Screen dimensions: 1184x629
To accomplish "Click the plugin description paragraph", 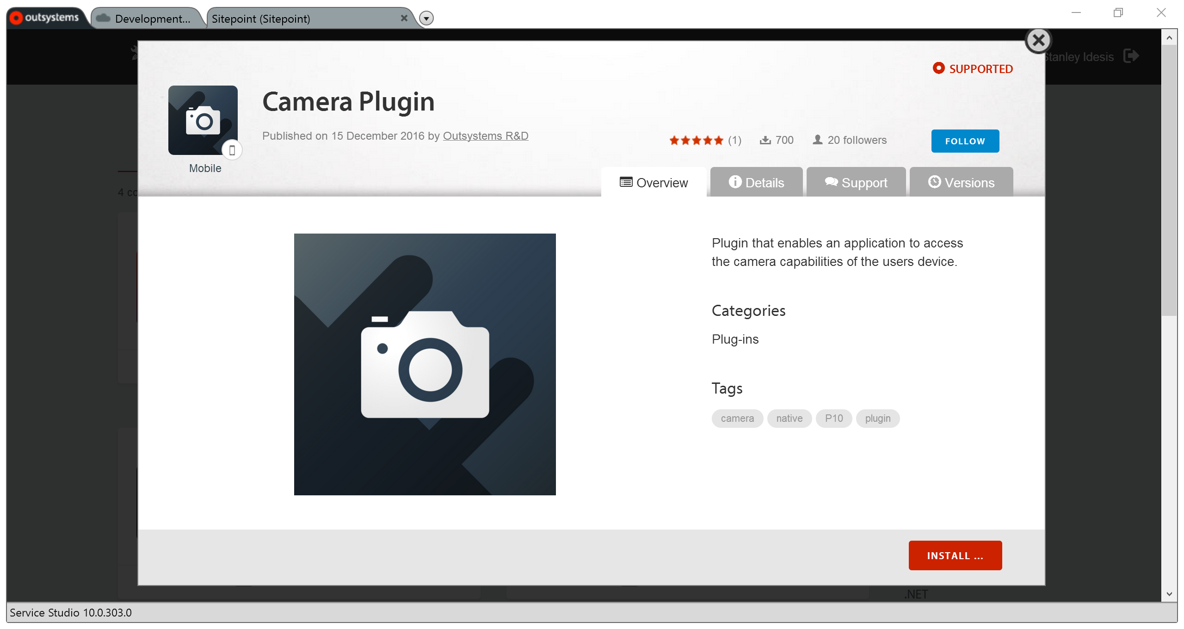I will click(837, 253).
